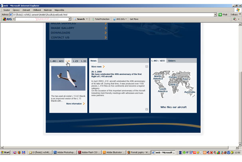Select the L 23 aircraft tab

(x=76, y=61)
